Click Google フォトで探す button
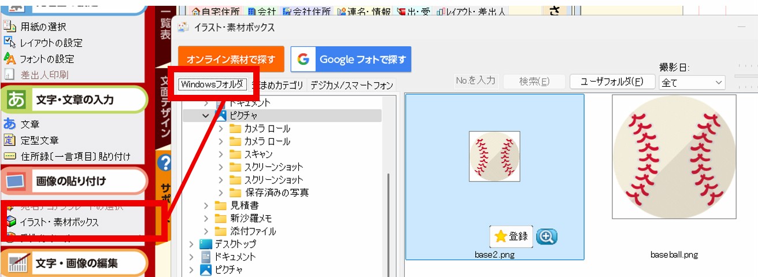The width and height of the screenshot is (758, 277). pos(351,60)
